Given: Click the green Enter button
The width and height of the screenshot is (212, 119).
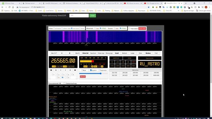Looking at the screenshot, I should (93, 16).
